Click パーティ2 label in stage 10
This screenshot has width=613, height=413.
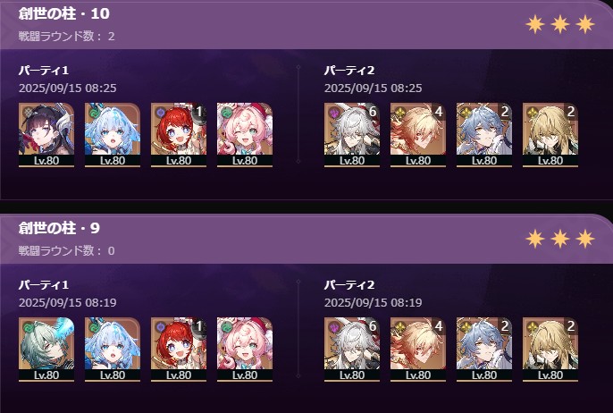349,71
